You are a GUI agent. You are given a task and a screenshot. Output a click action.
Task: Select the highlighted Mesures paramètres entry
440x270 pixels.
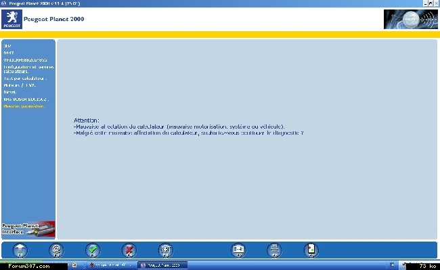[24, 106]
